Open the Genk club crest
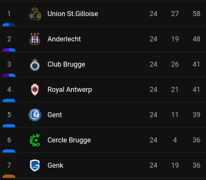The width and height of the screenshot is (206, 180). [x=35, y=165]
